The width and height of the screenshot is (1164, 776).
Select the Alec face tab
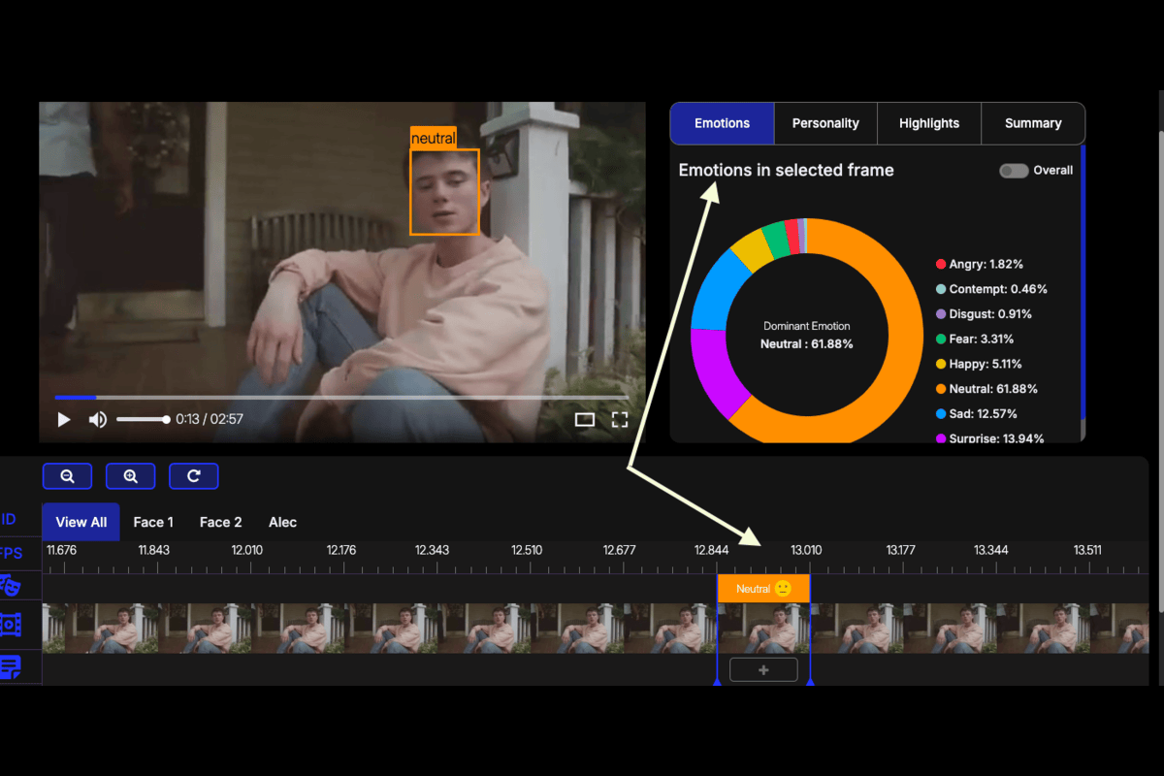point(283,522)
